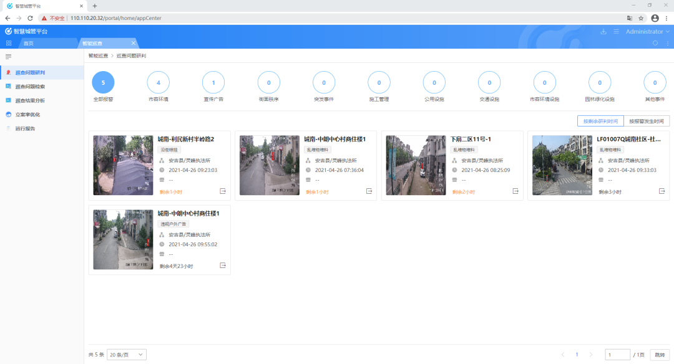Select the 市容环境设施 category circle
This screenshot has width=674, height=364.
tap(545, 82)
